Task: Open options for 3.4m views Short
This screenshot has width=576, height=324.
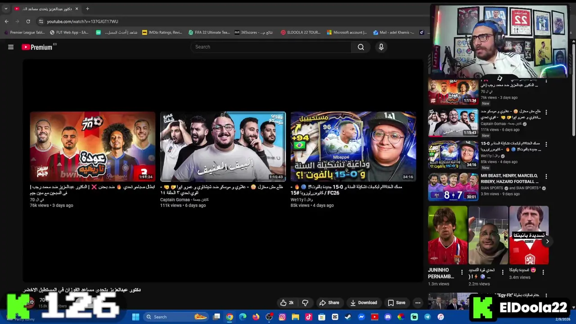Action: click(x=543, y=272)
